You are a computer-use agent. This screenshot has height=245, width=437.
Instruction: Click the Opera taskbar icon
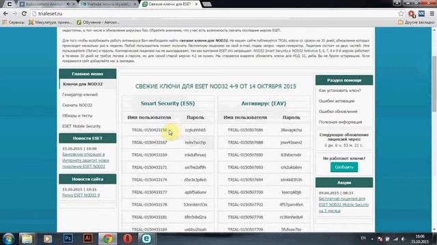coord(128,239)
